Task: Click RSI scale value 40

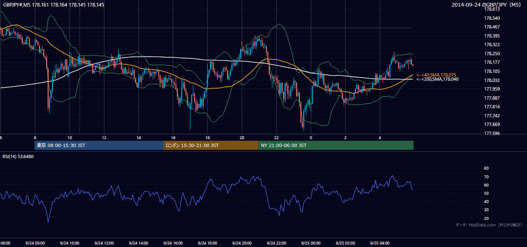Action: 486,201
